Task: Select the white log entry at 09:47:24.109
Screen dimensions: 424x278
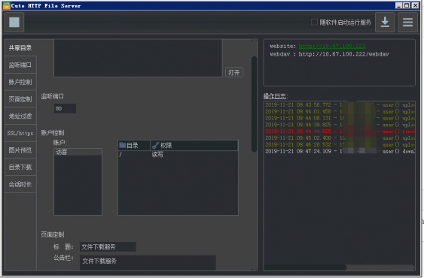Action: click(340, 151)
